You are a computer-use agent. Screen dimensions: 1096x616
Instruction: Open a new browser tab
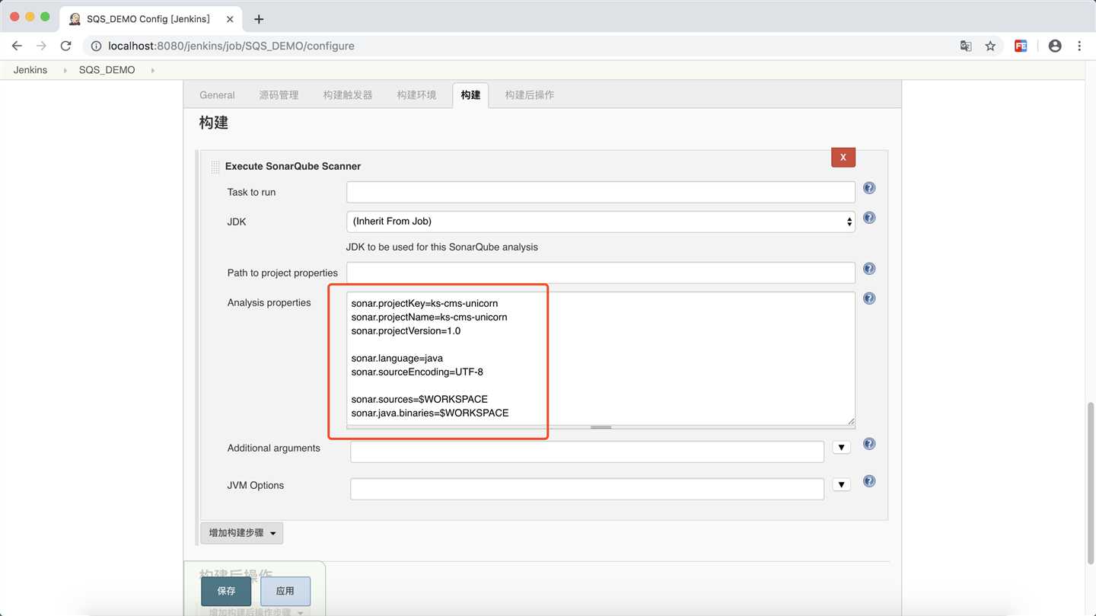tap(259, 19)
